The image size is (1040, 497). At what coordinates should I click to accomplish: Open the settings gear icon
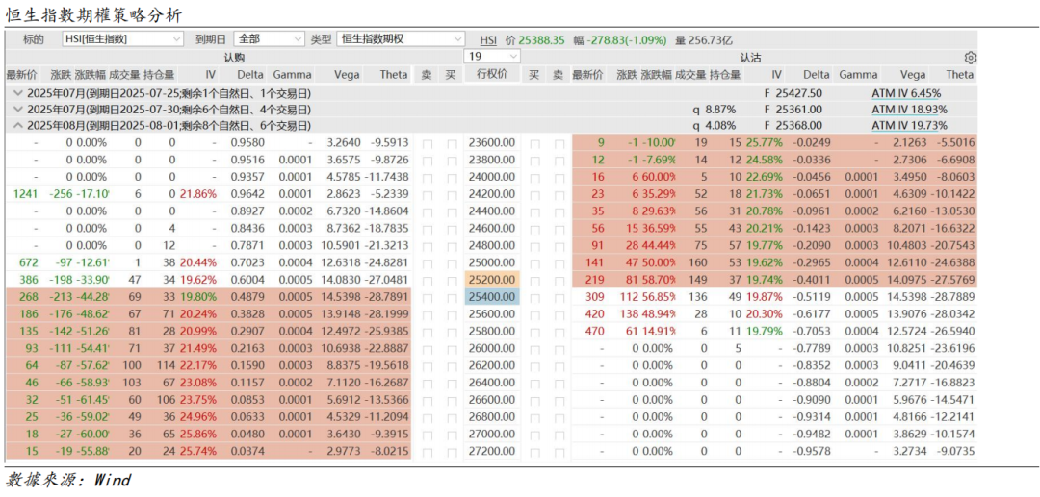(x=971, y=58)
